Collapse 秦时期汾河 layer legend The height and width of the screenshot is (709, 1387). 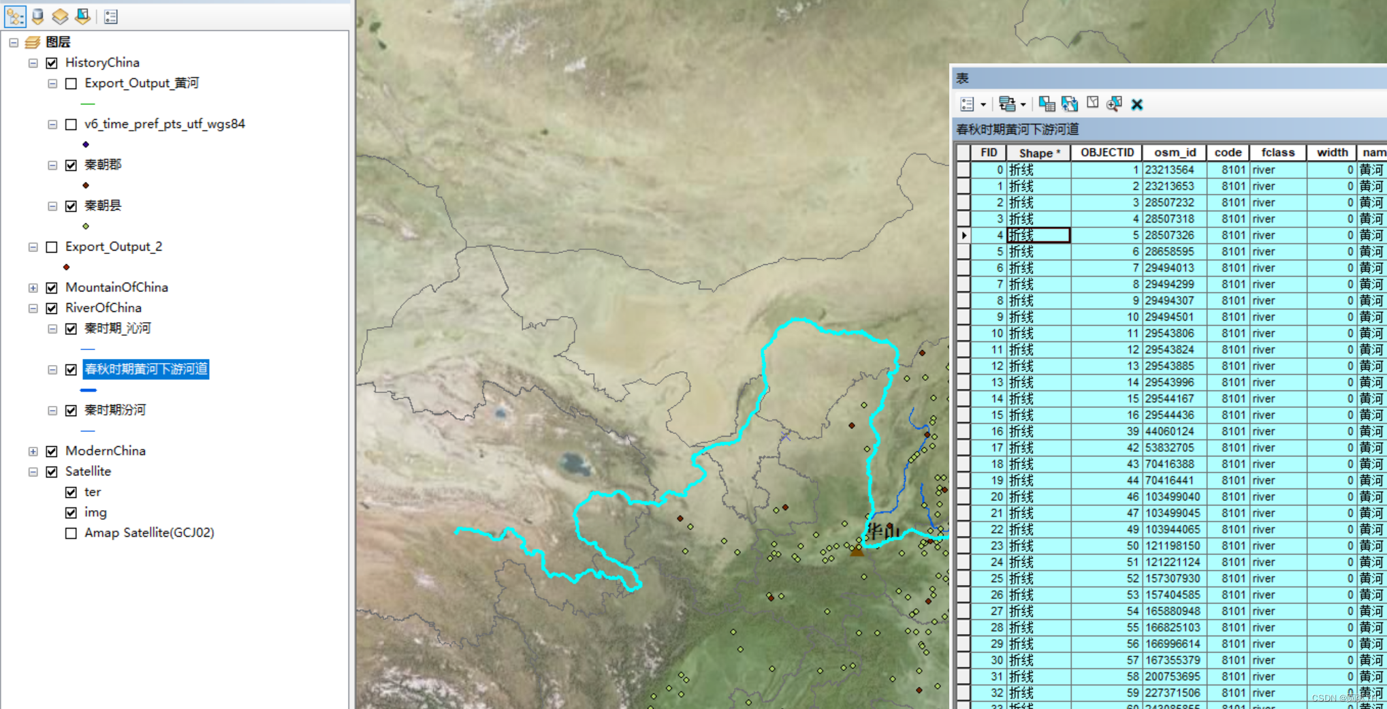coord(52,411)
